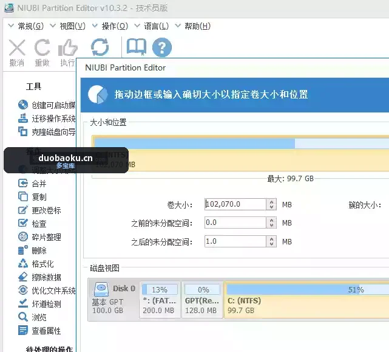The height and width of the screenshot is (352, 389).
Task: Click the 迁移操作系统 tool link
Action: tap(53, 119)
